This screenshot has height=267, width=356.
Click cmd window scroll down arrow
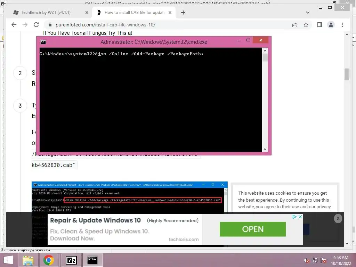coord(265,149)
